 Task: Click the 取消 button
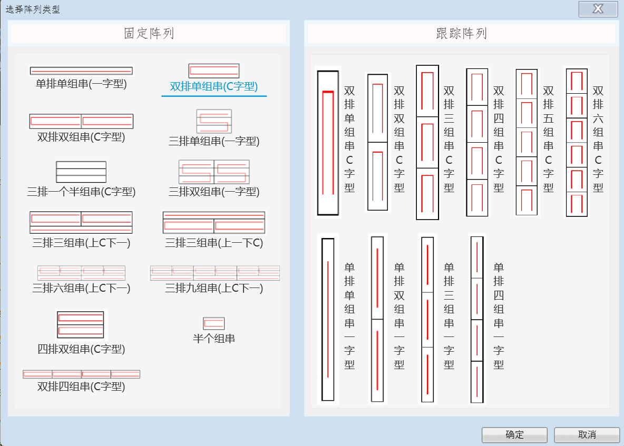(587, 434)
